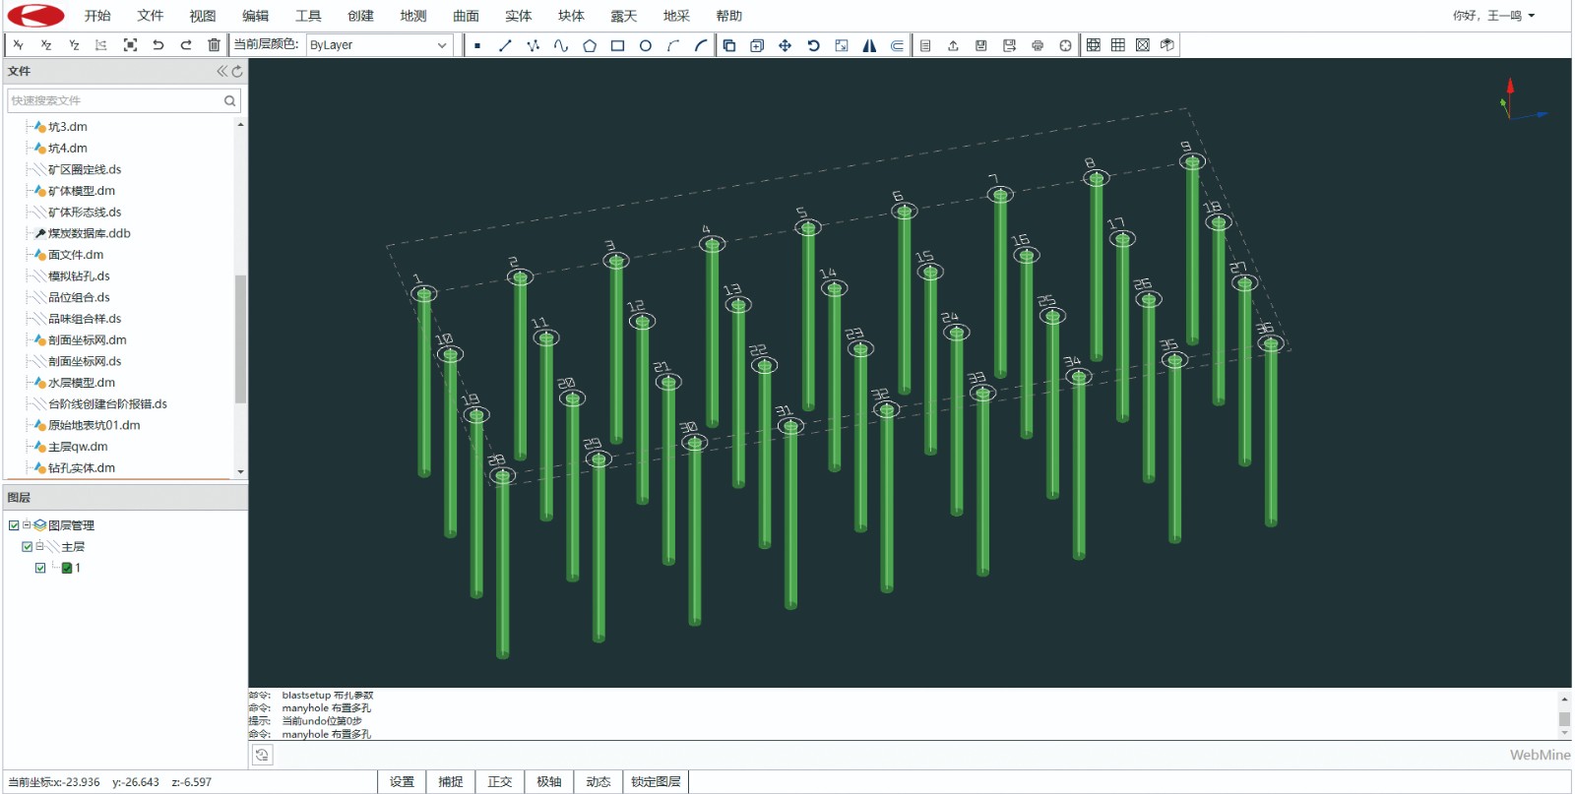Click the mirror tool icon
This screenshot has width=1575, height=794.
(869, 45)
